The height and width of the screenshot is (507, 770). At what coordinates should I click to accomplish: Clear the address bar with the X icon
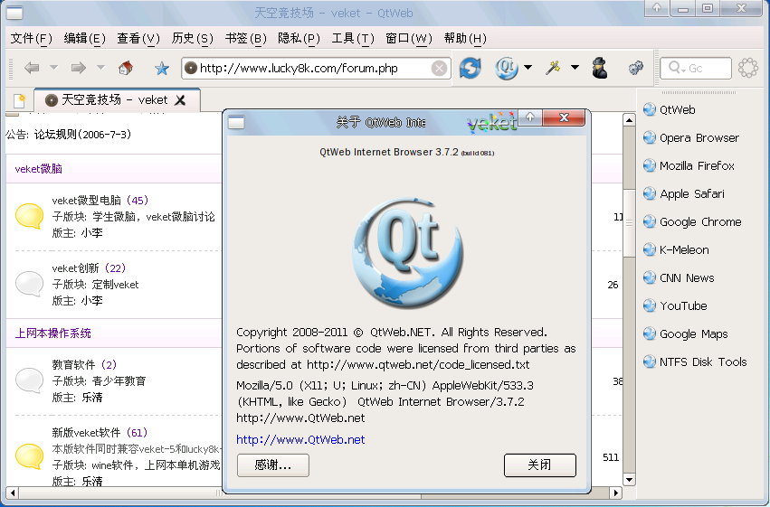(x=439, y=68)
